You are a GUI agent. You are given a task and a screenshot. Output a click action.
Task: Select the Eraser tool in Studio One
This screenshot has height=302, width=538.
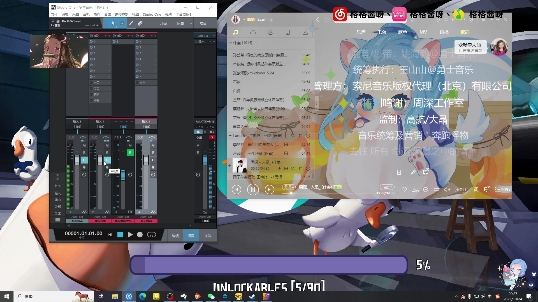tap(140, 23)
